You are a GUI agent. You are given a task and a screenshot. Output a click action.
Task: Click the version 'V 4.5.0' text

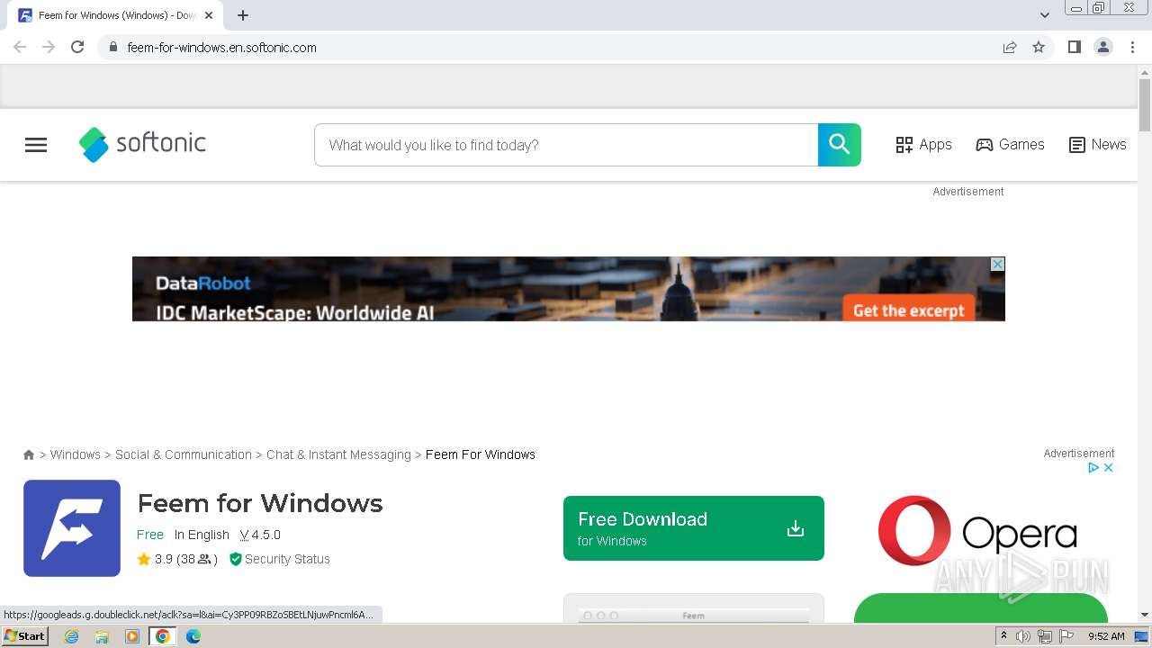coord(260,535)
